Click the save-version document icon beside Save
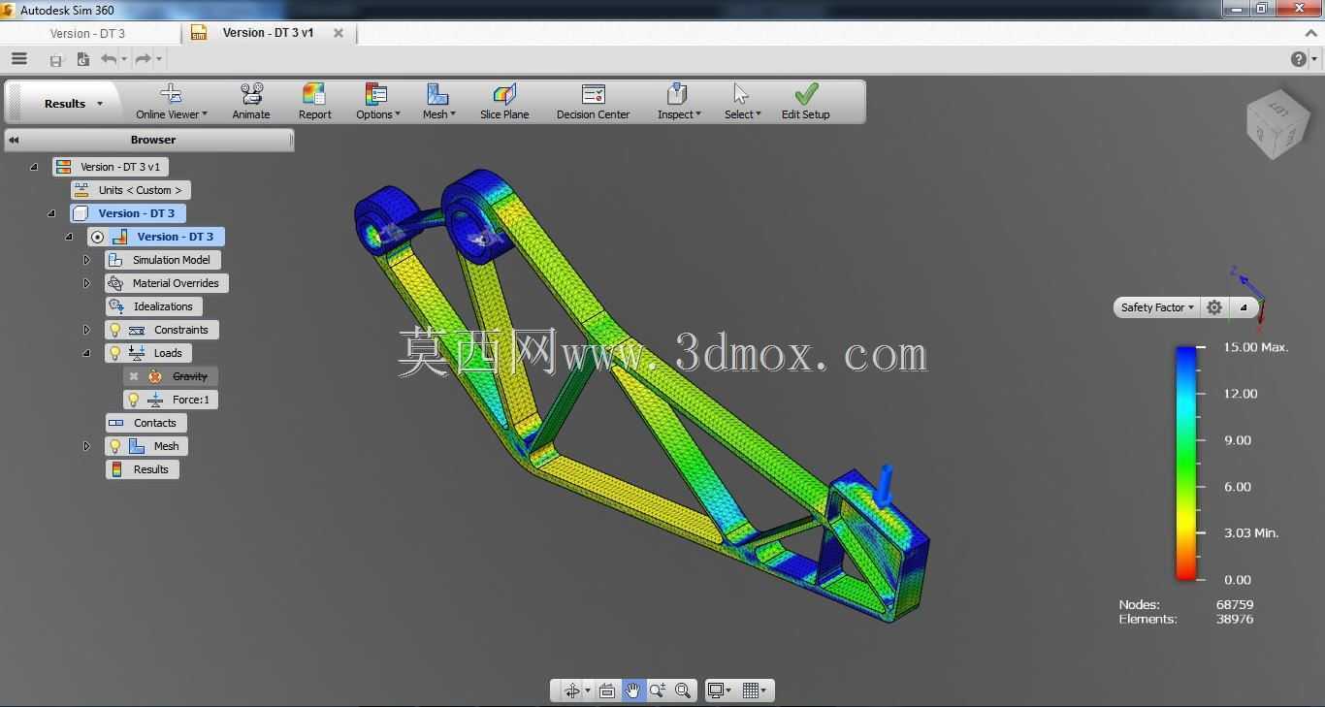Viewport: 1325px width, 707px height. 83,59
